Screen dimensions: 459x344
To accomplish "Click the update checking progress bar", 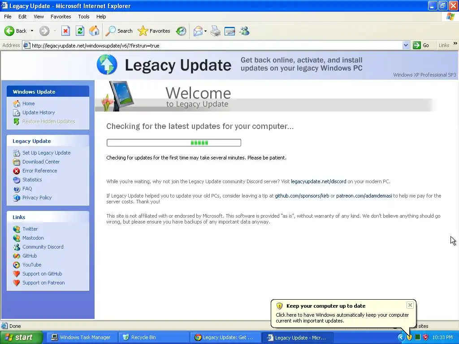I will tap(174, 143).
